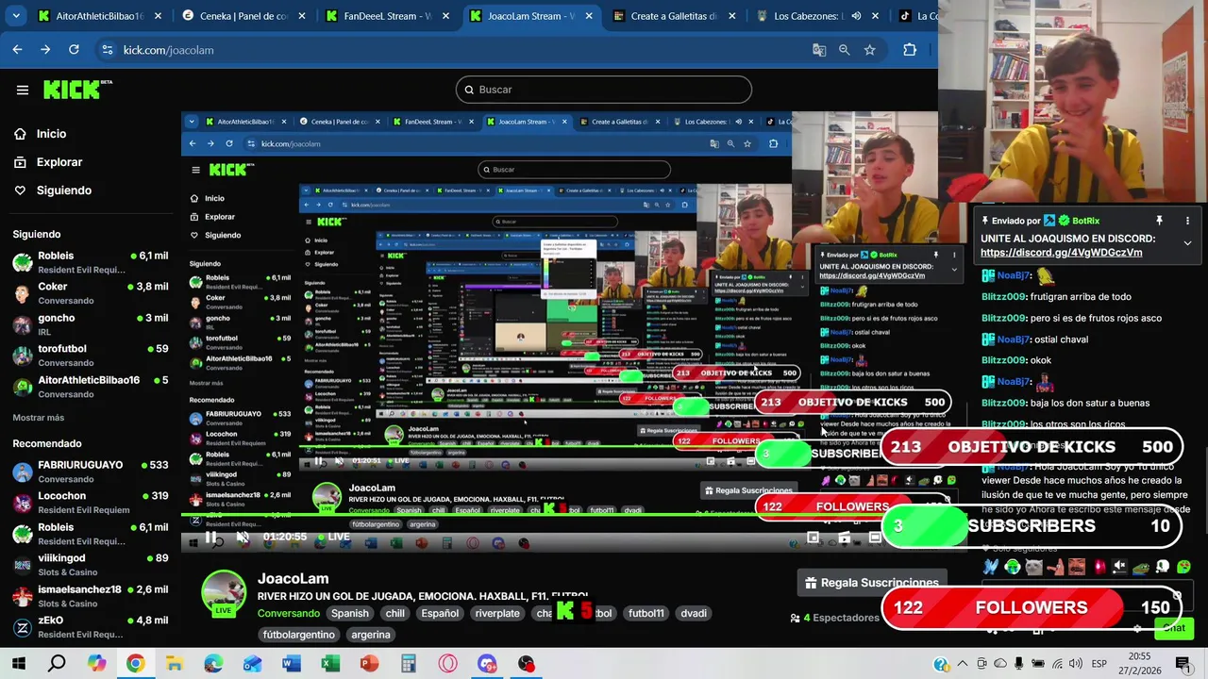This screenshot has width=1208, height=679.
Task: Switch to Create a Galletitas tab
Action: (x=674, y=16)
